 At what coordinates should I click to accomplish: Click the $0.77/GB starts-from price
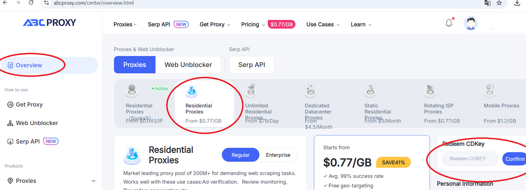click(347, 163)
